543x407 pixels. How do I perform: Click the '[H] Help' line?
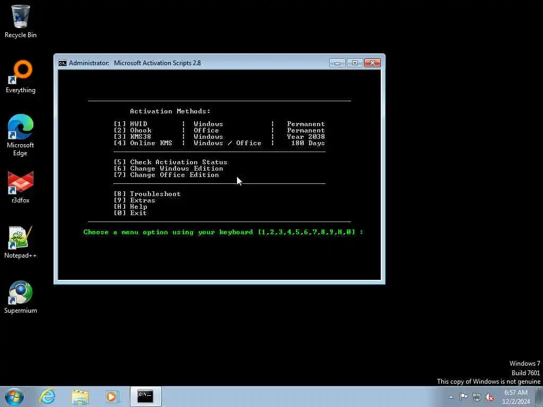click(x=130, y=207)
